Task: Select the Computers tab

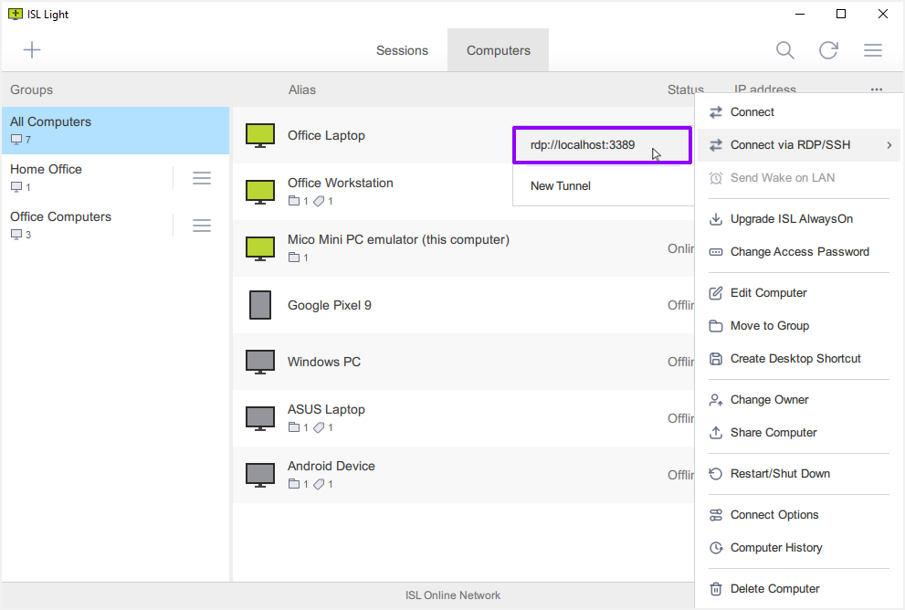Action: pyautogui.click(x=498, y=50)
